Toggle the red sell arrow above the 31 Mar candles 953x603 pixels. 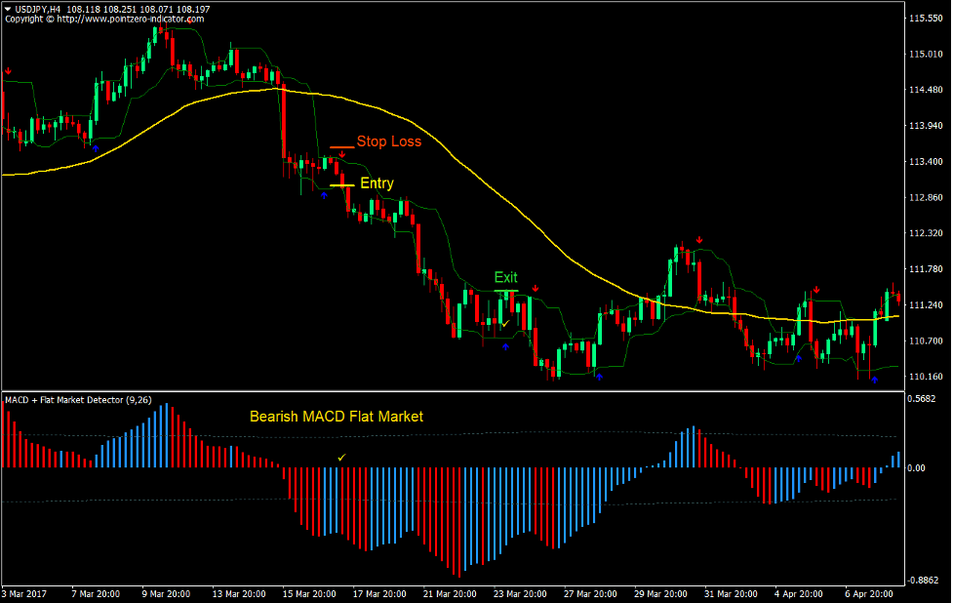pyautogui.click(x=816, y=289)
